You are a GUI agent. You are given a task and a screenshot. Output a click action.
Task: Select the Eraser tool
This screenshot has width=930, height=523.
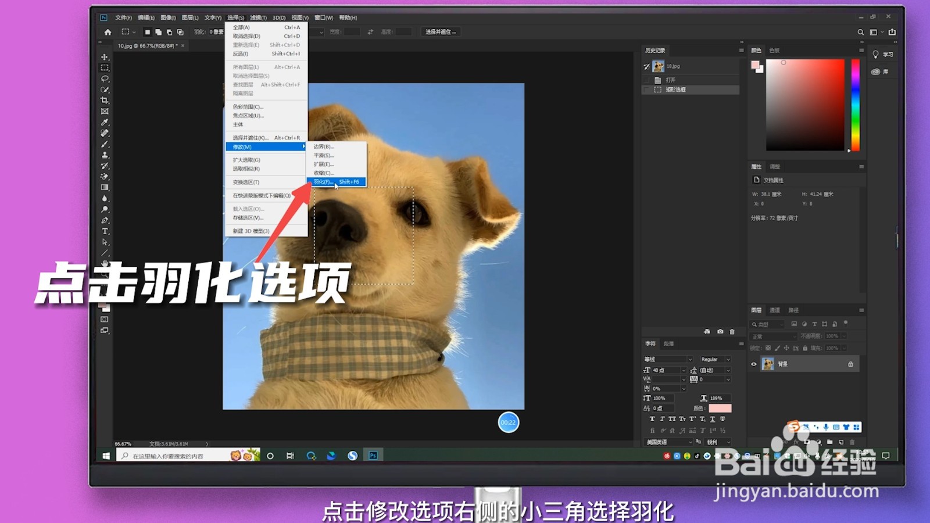105,177
